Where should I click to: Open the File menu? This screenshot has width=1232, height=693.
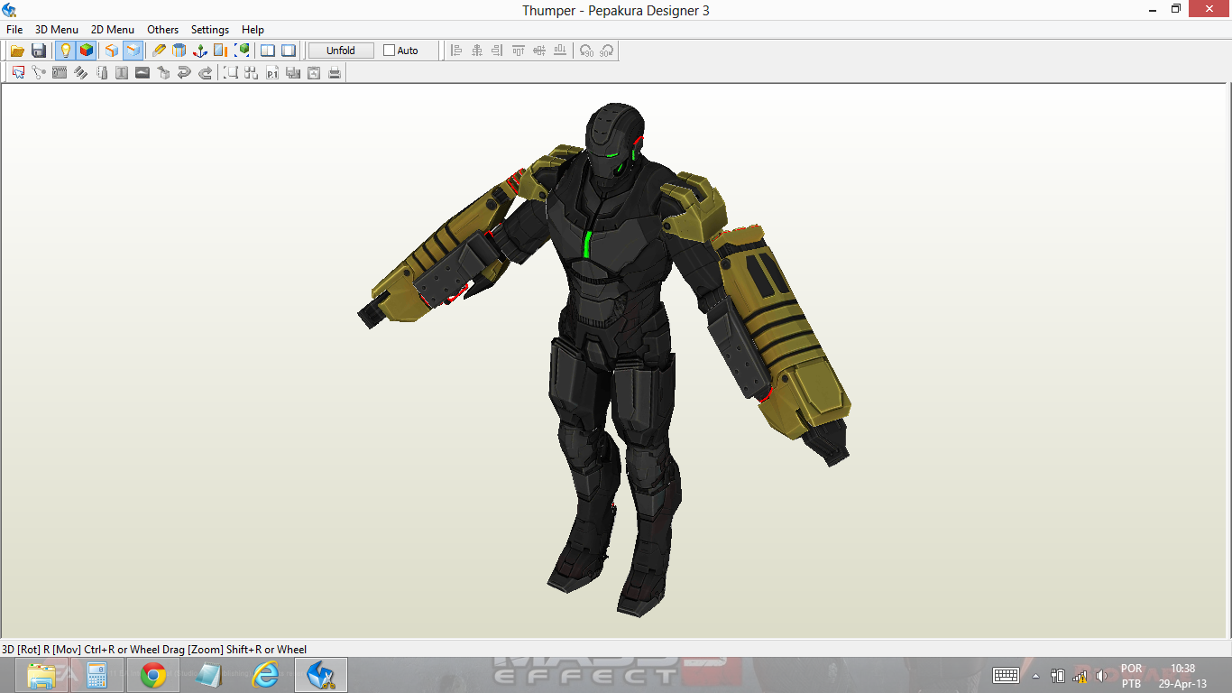point(14,29)
